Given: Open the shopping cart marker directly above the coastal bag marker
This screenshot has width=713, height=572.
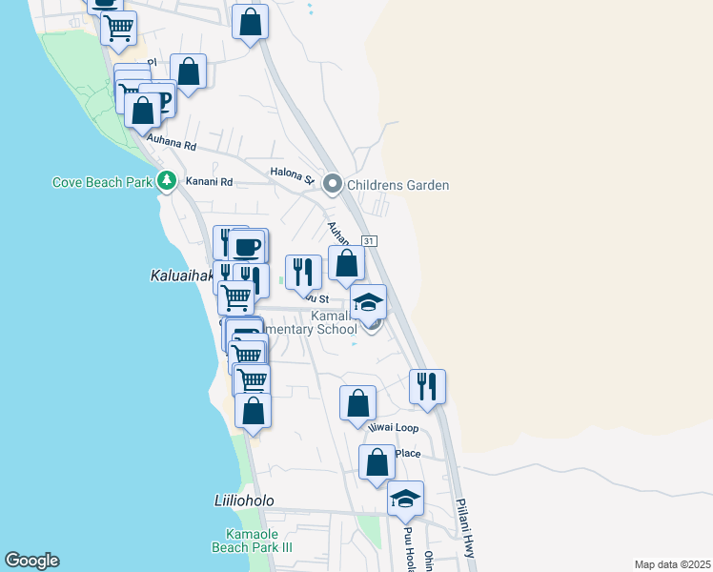Looking at the screenshot, I should point(253,379).
